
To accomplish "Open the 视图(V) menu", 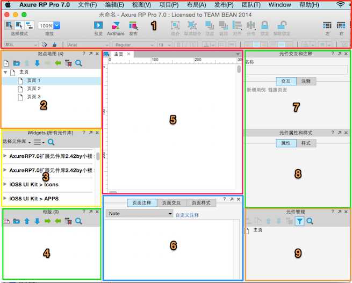I will 141,5.
